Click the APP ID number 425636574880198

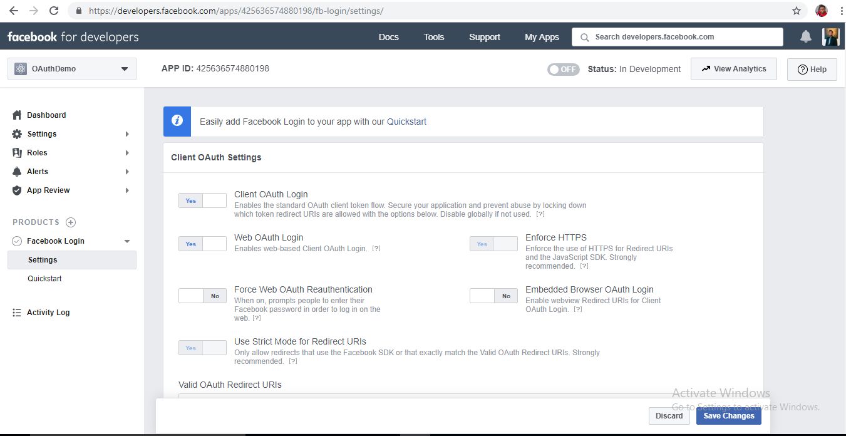point(233,69)
